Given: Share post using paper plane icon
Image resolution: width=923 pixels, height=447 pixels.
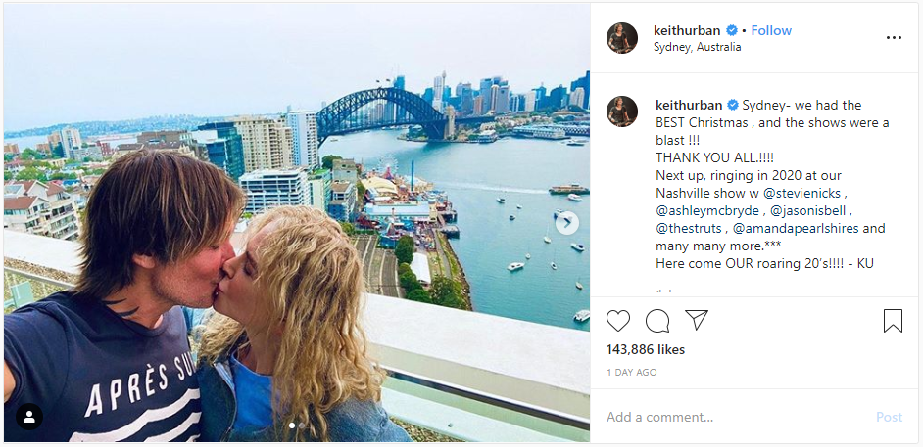Looking at the screenshot, I should point(697,320).
